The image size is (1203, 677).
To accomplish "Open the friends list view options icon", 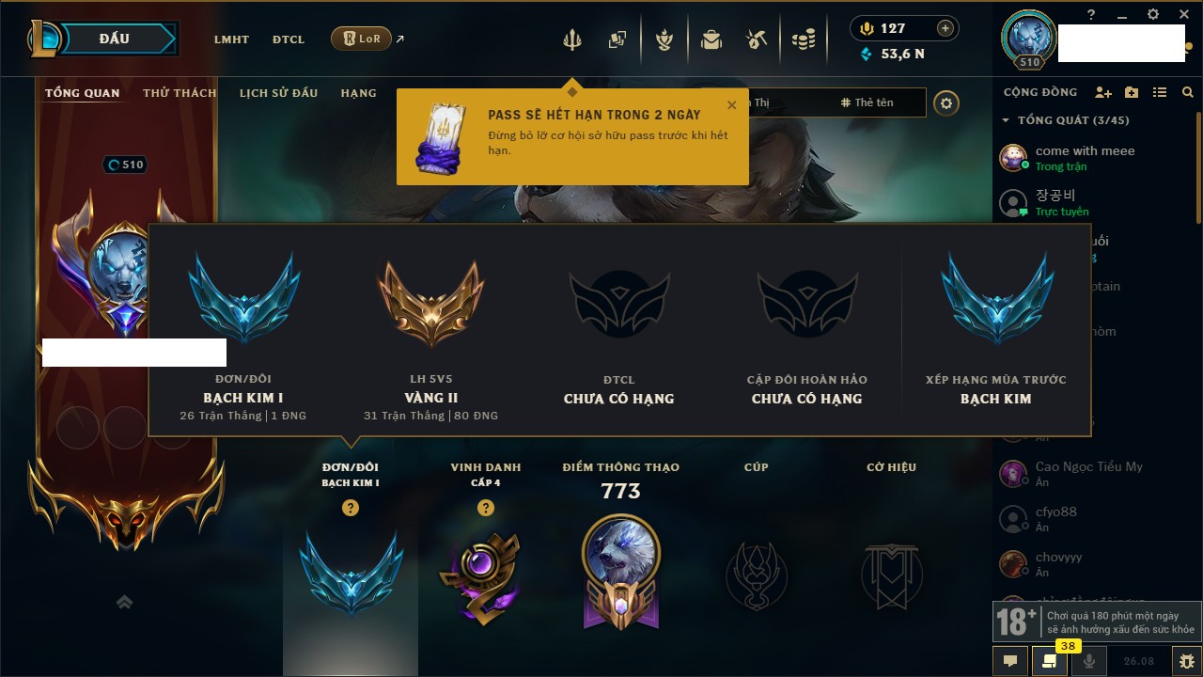I will (x=1160, y=92).
